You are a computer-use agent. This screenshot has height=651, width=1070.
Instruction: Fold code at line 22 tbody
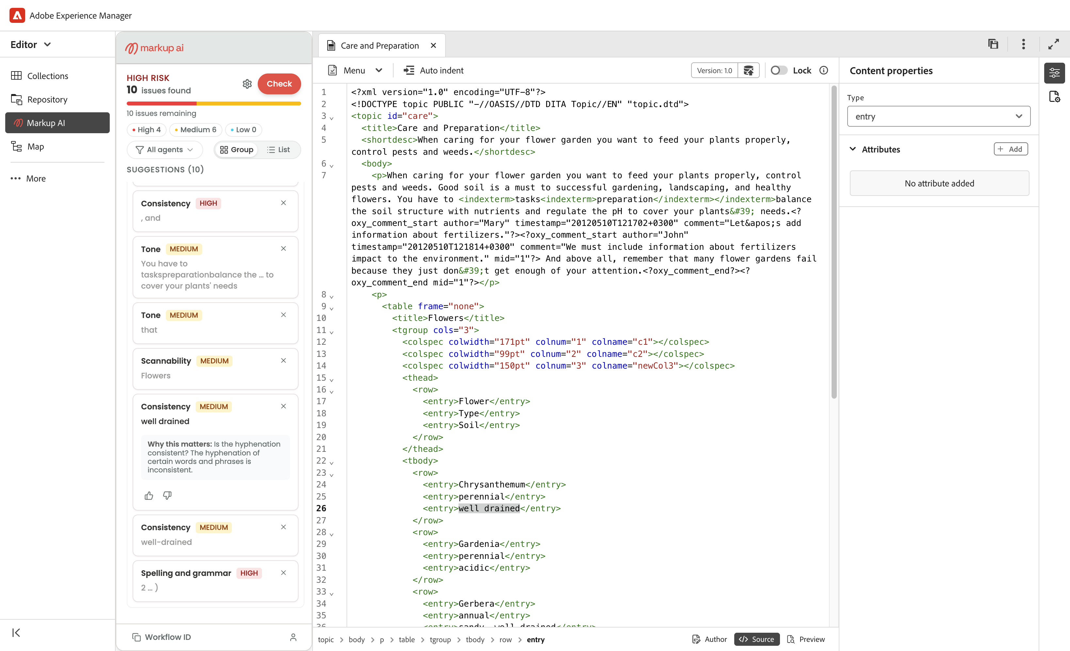tap(331, 462)
